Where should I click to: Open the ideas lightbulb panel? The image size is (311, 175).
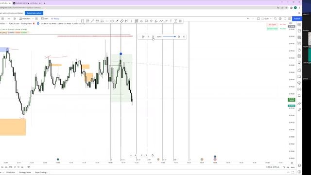coord(299,63)
